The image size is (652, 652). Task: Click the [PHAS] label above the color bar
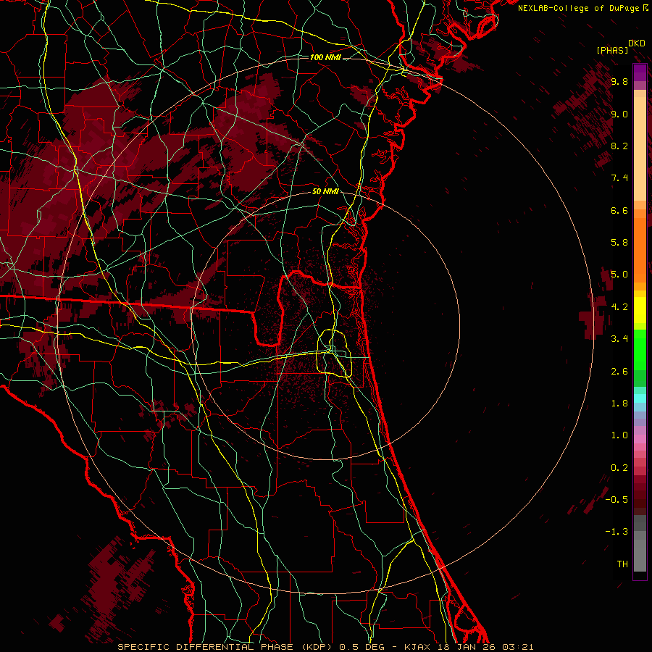click(x=612, y=51)
